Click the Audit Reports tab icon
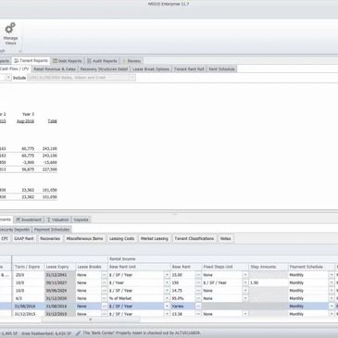The width and height of the screenshot is (338, 338). (89, 61)
